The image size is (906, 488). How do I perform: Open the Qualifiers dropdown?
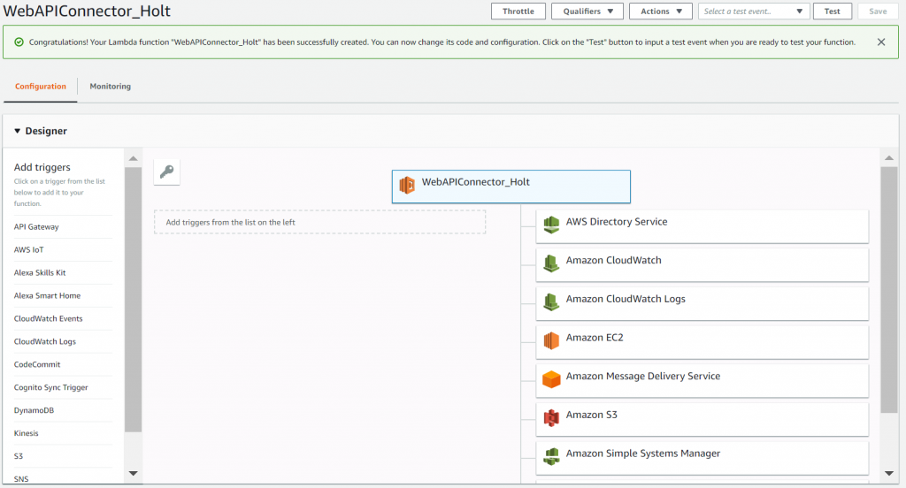[x=587, y=11]
